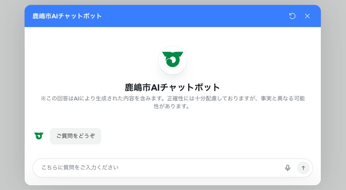Screen dimensions: 346x190
Task: Click the ご質問をどうぞ message bubble
Action: tap(76, 136)
